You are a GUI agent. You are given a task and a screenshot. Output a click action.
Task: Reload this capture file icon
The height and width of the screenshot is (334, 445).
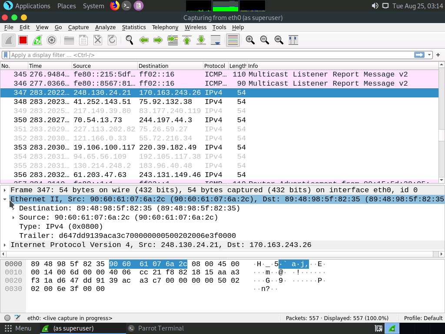(112, 40)
